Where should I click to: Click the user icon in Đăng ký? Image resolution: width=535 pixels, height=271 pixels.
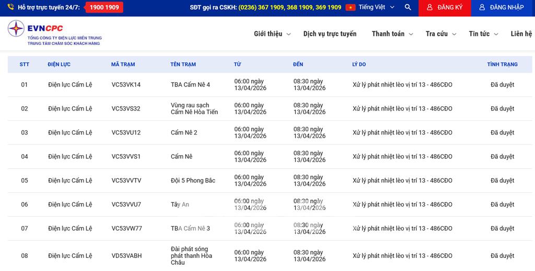click(x=429, y=7)
